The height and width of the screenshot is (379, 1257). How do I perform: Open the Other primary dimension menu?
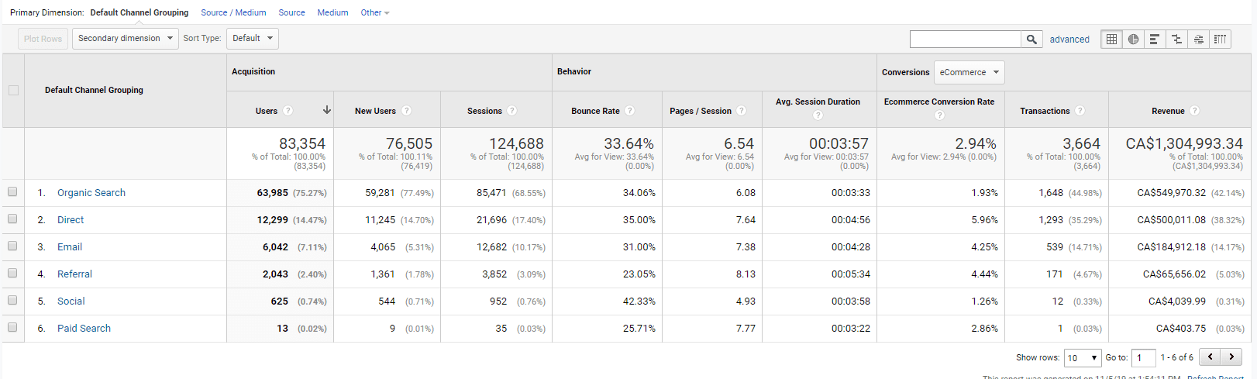(x=375, y=12)
